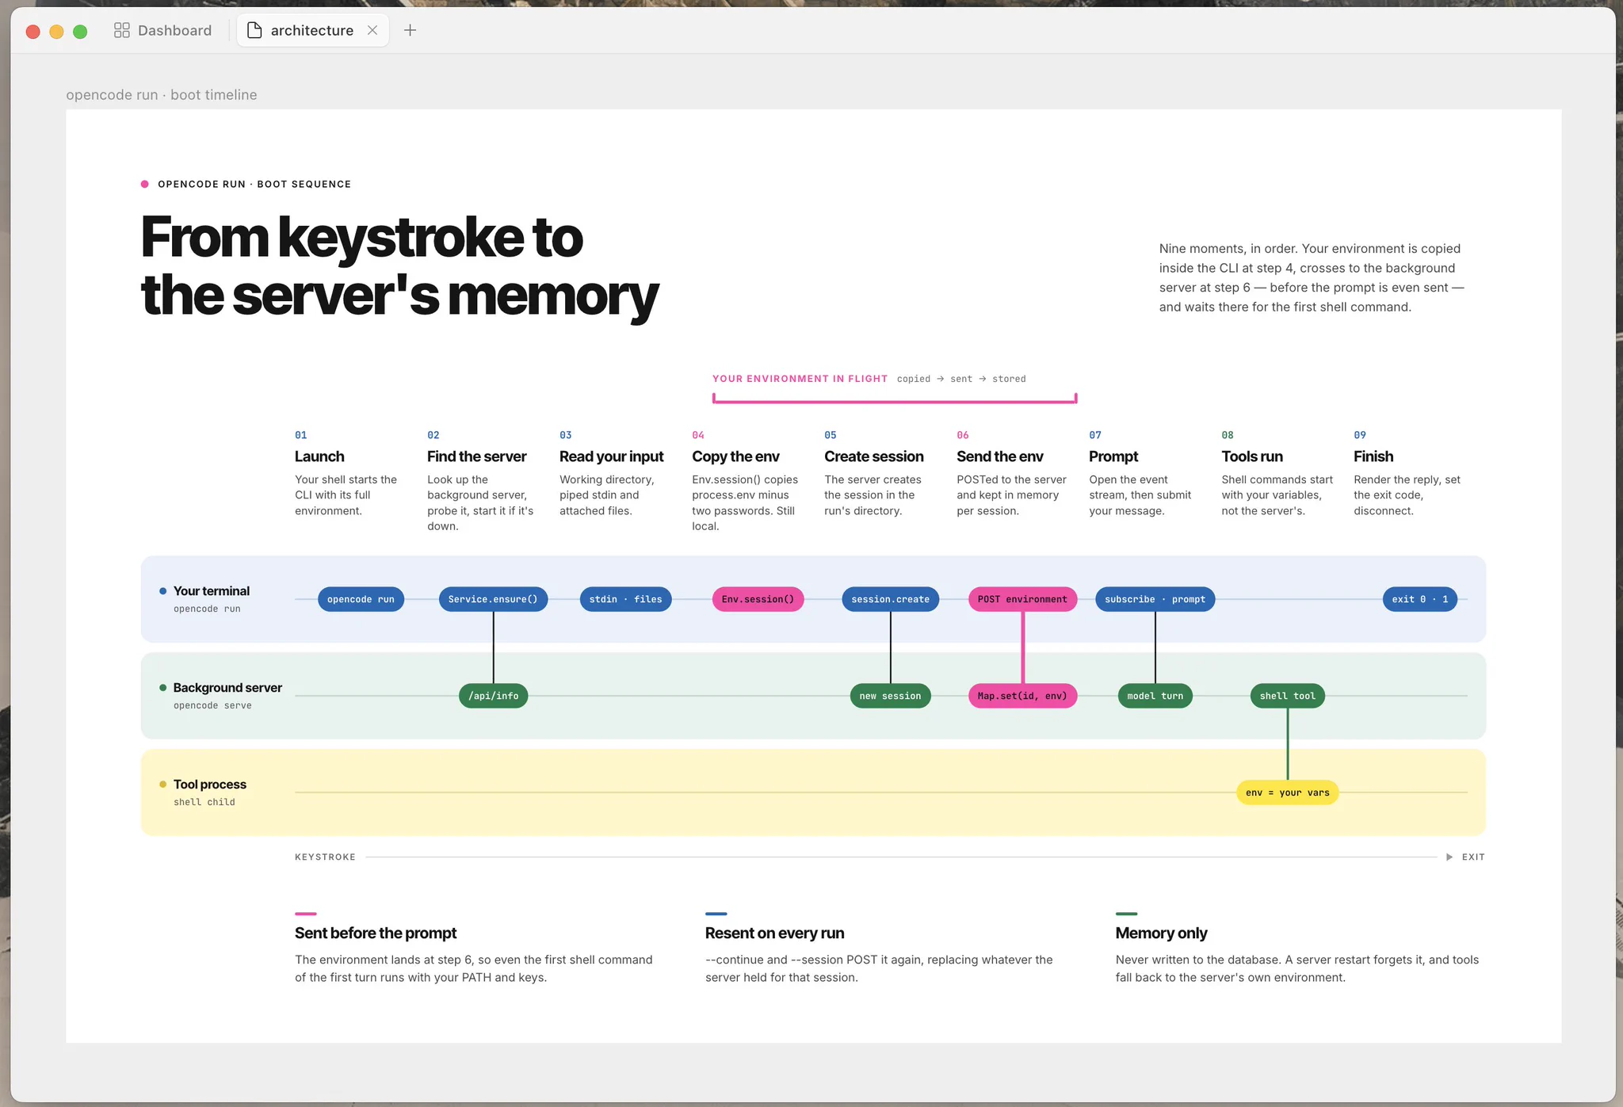Click the Dashboard grid icon

point(122,30)
